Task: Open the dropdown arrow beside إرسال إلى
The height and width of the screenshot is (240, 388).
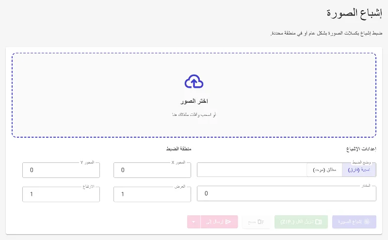Action: 194,222
